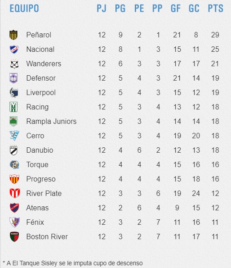The height and width of the screenshot is (268, 231).
Task: Select the EQUIPO column header
Action: (24, 8)
